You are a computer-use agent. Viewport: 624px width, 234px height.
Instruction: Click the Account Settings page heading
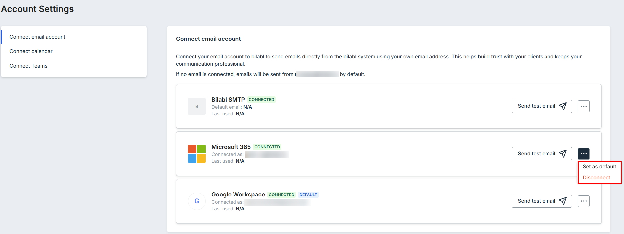37,9
